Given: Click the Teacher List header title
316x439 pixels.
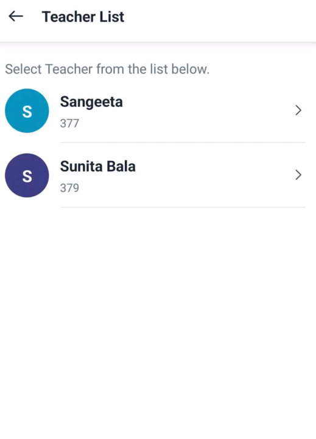Looking at the screenshot, I should tap(83, 17).
